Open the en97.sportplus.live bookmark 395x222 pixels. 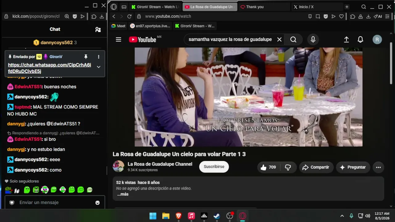150,26
